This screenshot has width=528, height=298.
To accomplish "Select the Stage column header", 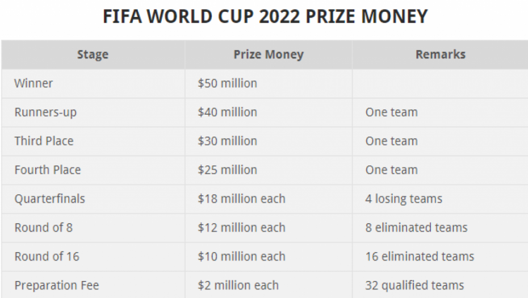I will coord(93,54).
